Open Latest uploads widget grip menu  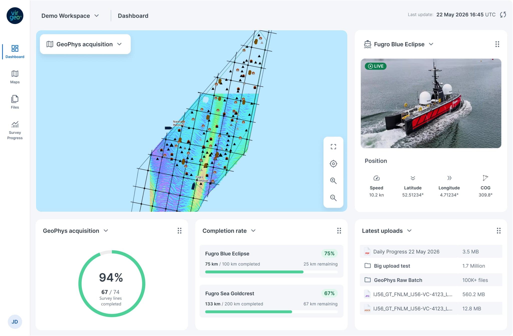click(x=498, y=231)
